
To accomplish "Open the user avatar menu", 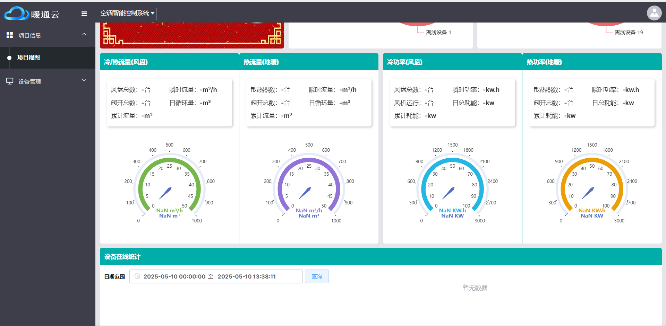I will pyautogui.click(x=654, y=13).
